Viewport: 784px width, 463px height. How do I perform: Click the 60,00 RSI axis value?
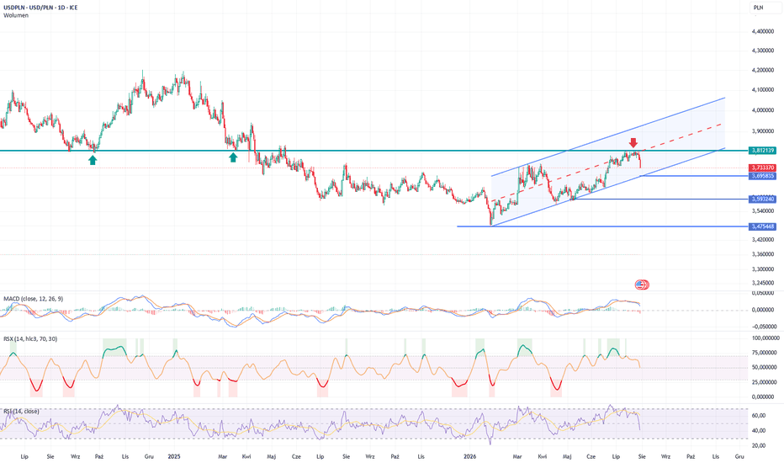point(759,416)
